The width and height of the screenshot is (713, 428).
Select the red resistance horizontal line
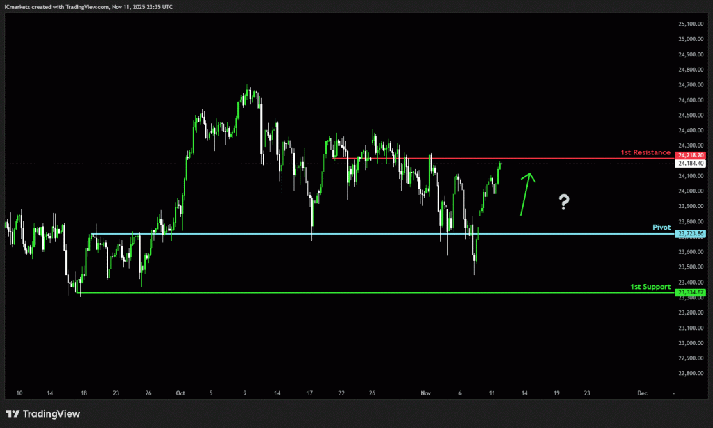(x=487, y=159)
